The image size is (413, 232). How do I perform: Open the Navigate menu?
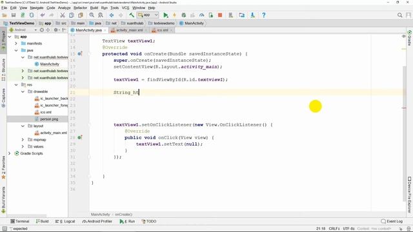coord(37,8)
